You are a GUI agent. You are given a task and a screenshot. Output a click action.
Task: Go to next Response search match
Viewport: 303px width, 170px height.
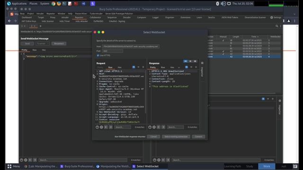tap(163, 127)
